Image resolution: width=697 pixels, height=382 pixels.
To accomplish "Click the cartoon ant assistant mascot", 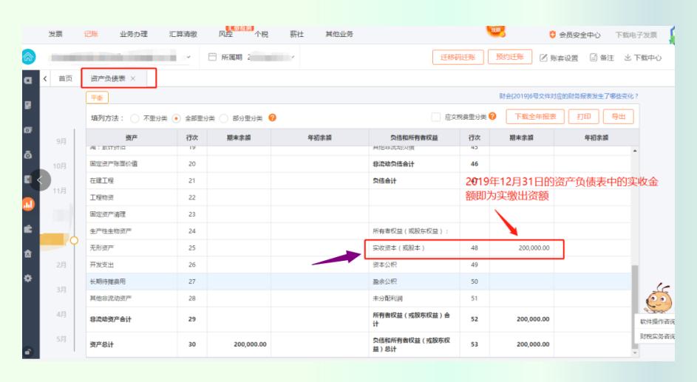I will pos(659,298).
